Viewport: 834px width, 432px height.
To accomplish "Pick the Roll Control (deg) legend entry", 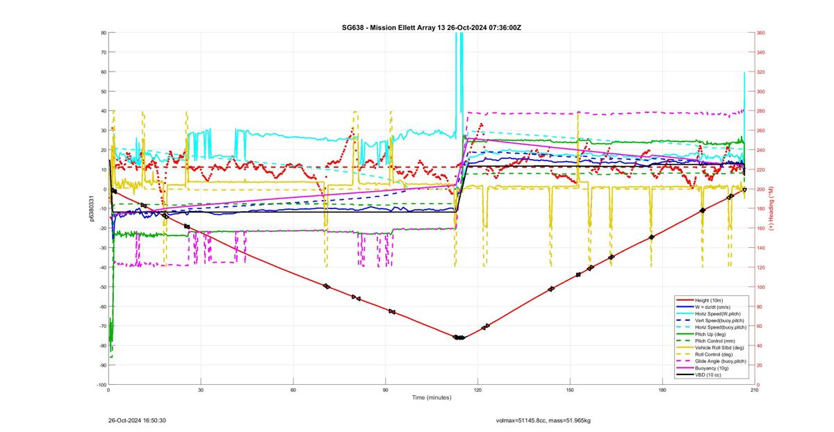I will point(710,354).
